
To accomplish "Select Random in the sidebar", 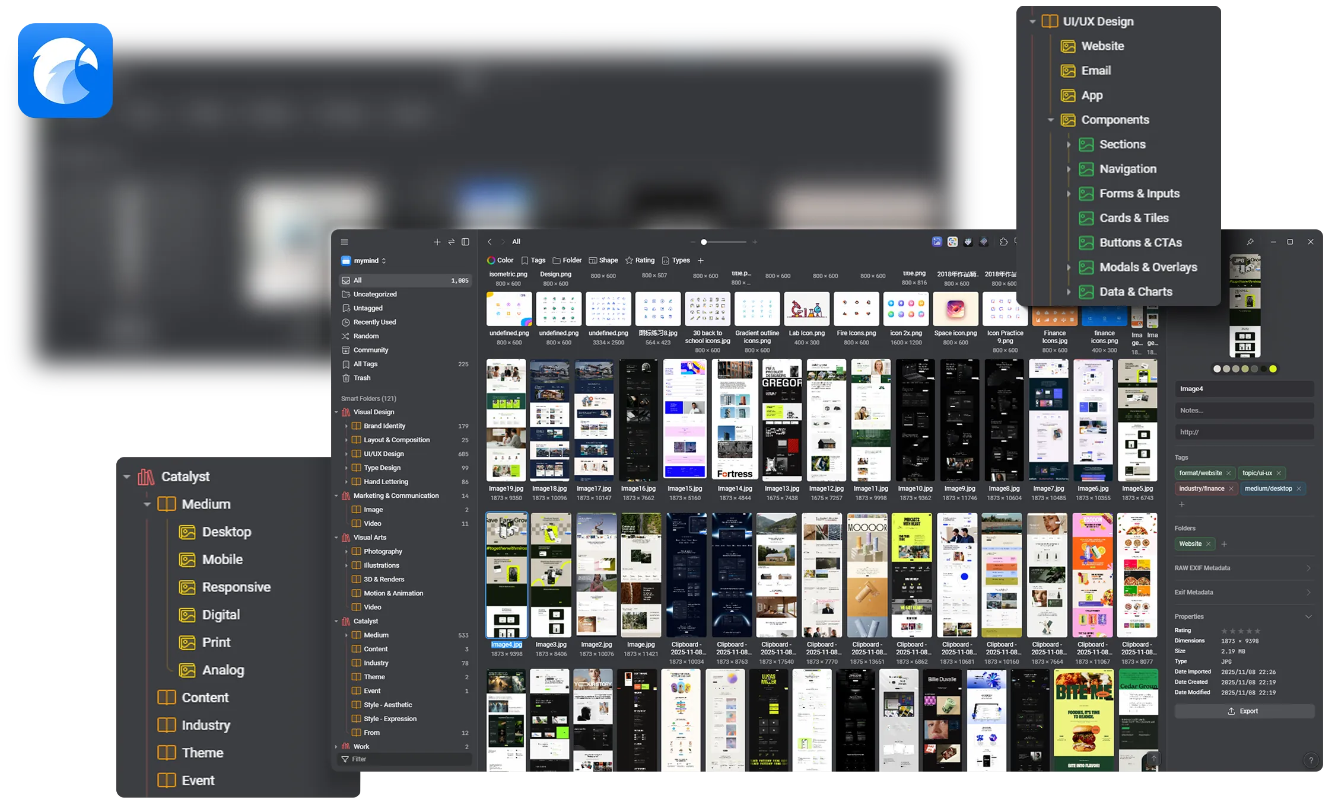I will coord(405,336).
